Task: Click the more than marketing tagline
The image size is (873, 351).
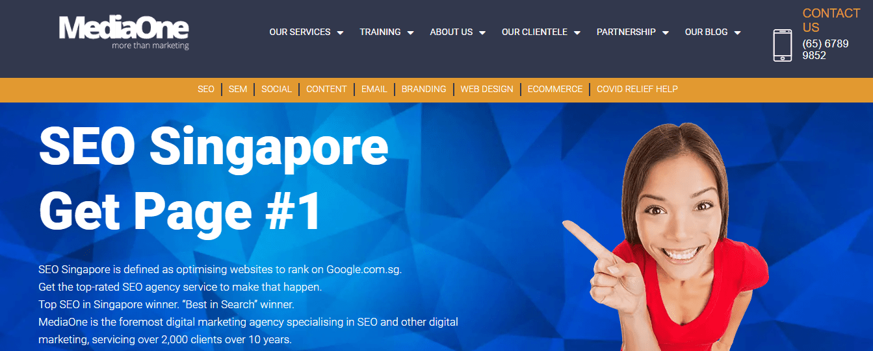Action: coord(150,46)
